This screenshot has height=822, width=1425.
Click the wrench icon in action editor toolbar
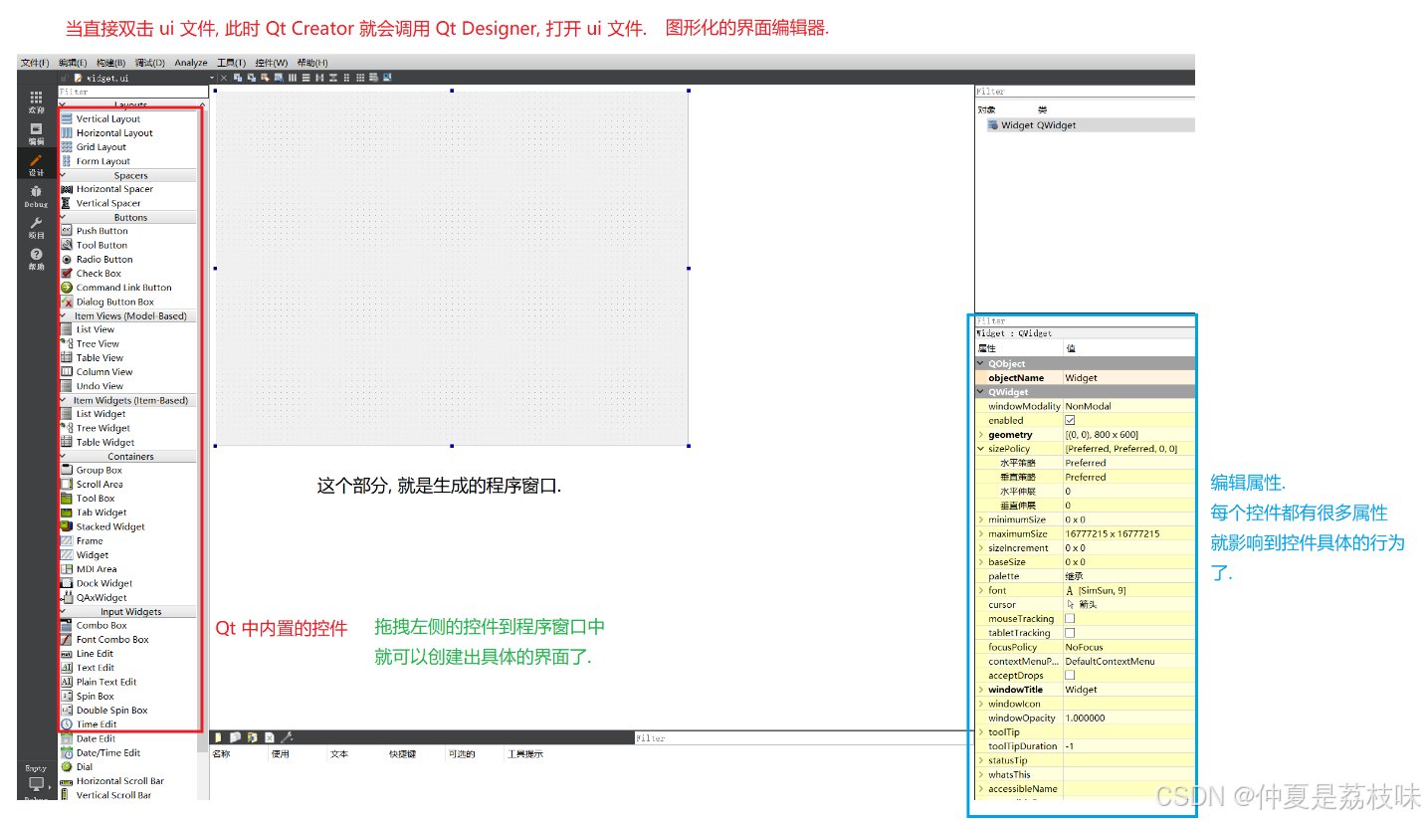point(288,737)
